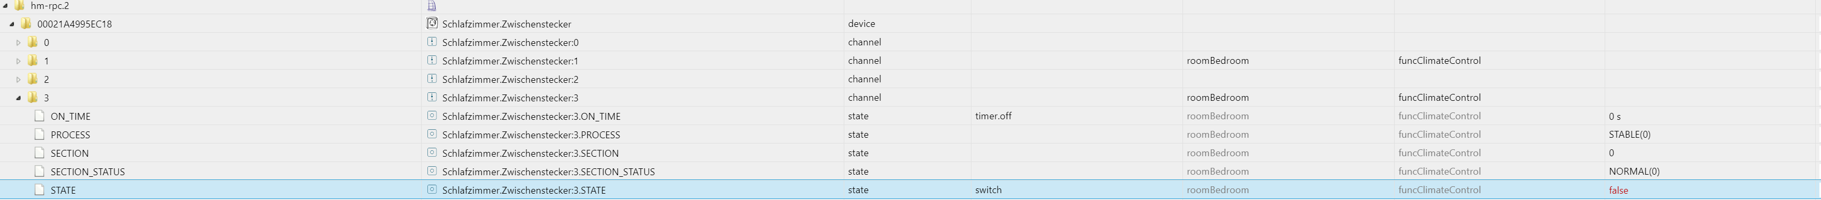
Task: Click the 0 s value of ON_TIME
Action: tap(1615, 117)
